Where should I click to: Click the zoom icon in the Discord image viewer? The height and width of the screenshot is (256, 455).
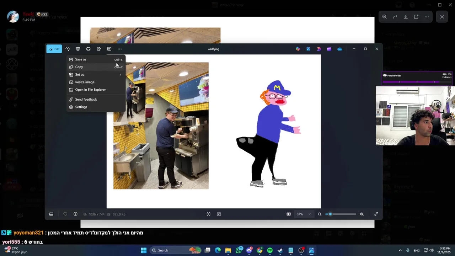(x=384, y=17)
